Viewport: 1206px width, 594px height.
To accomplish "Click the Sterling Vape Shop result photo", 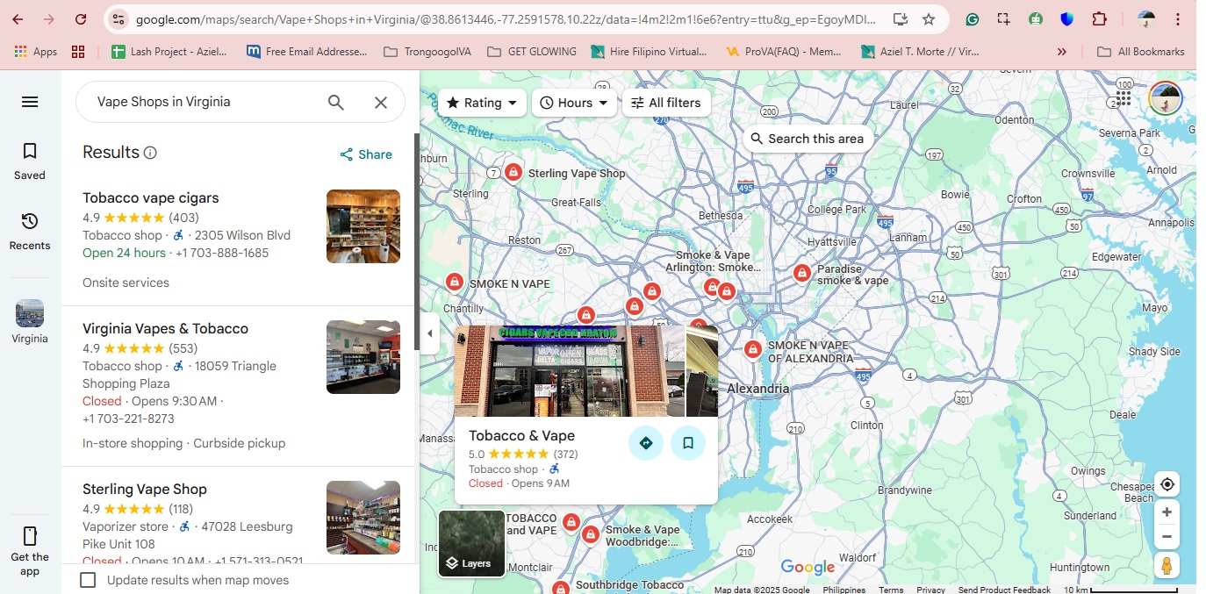I will (x=363, y=518).
